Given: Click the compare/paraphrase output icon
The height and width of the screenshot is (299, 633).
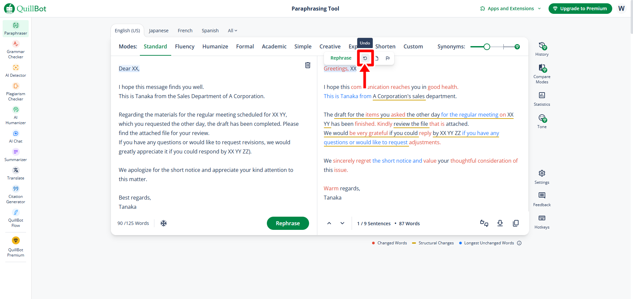Looking at the screenshot, I should [484, 223].
